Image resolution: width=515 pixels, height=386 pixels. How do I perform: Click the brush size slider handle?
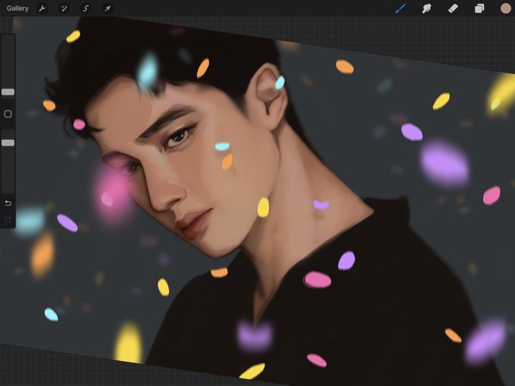point(8,92)
